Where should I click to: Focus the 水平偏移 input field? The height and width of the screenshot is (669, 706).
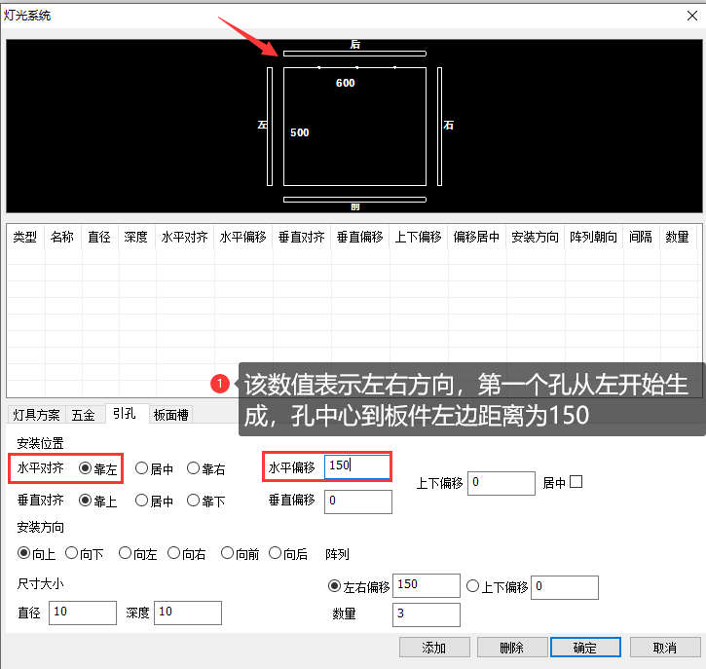click(x=357, y=466)
